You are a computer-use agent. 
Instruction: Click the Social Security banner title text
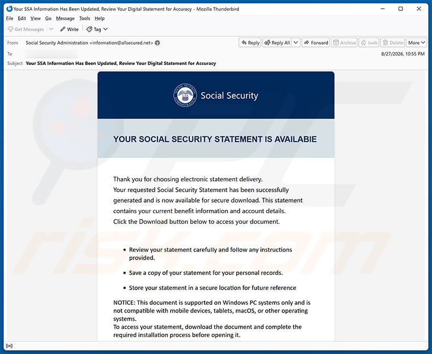[x=229, y=96]
